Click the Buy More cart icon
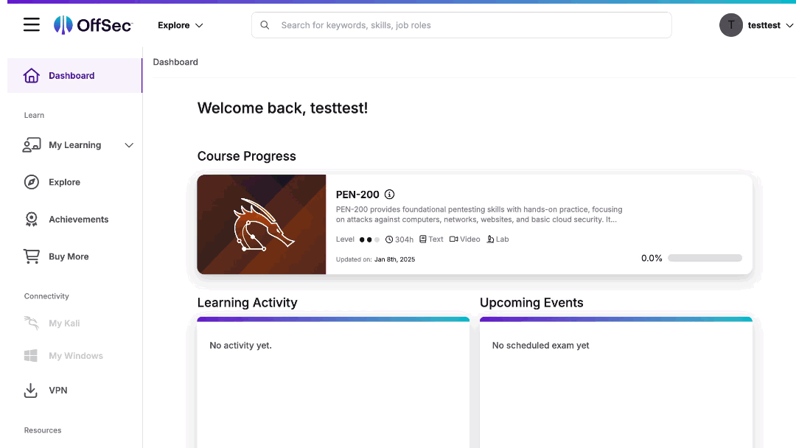The height and width of the screenshot is (448, 796). click(32, 256)
